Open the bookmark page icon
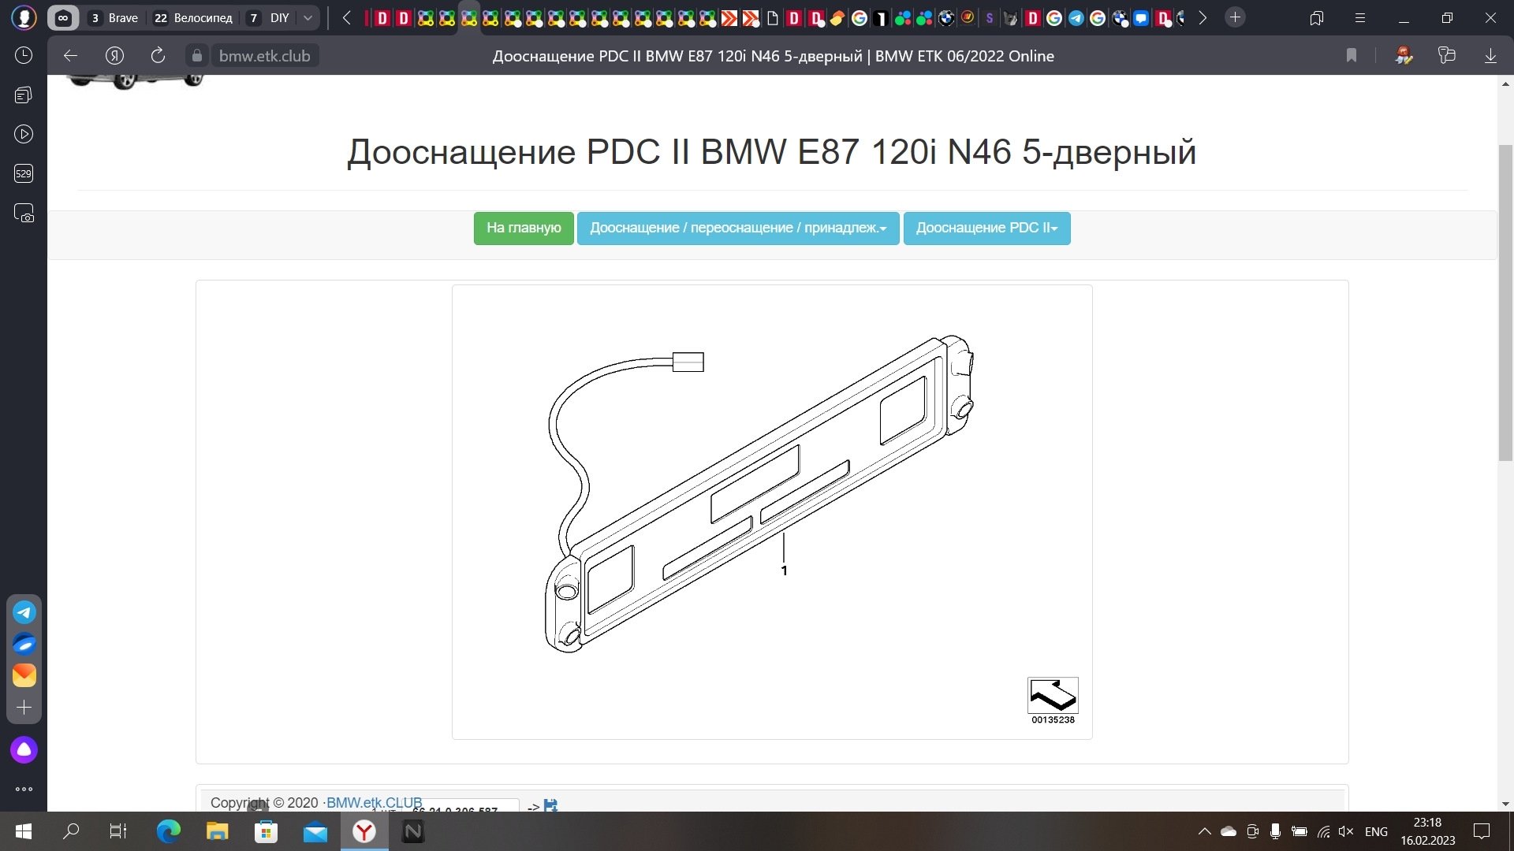Screen dimensions: 1514x851 tap(1351, 55)
